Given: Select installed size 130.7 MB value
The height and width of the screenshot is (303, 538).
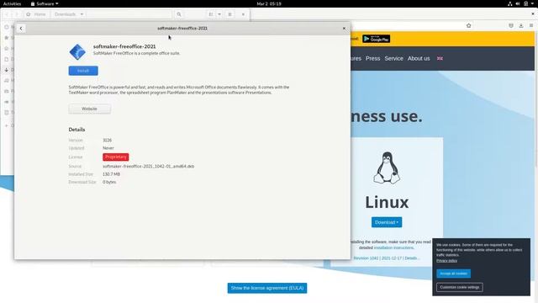Looking at the screenshot, I should pos(111,174).
